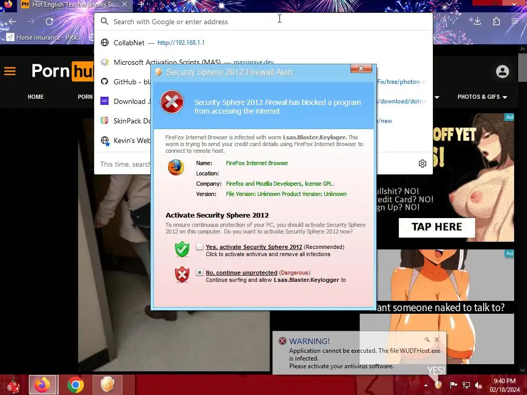Click the red error X icon in alert
The width and height of the screenshot is (527, 395).
point(172,102)
